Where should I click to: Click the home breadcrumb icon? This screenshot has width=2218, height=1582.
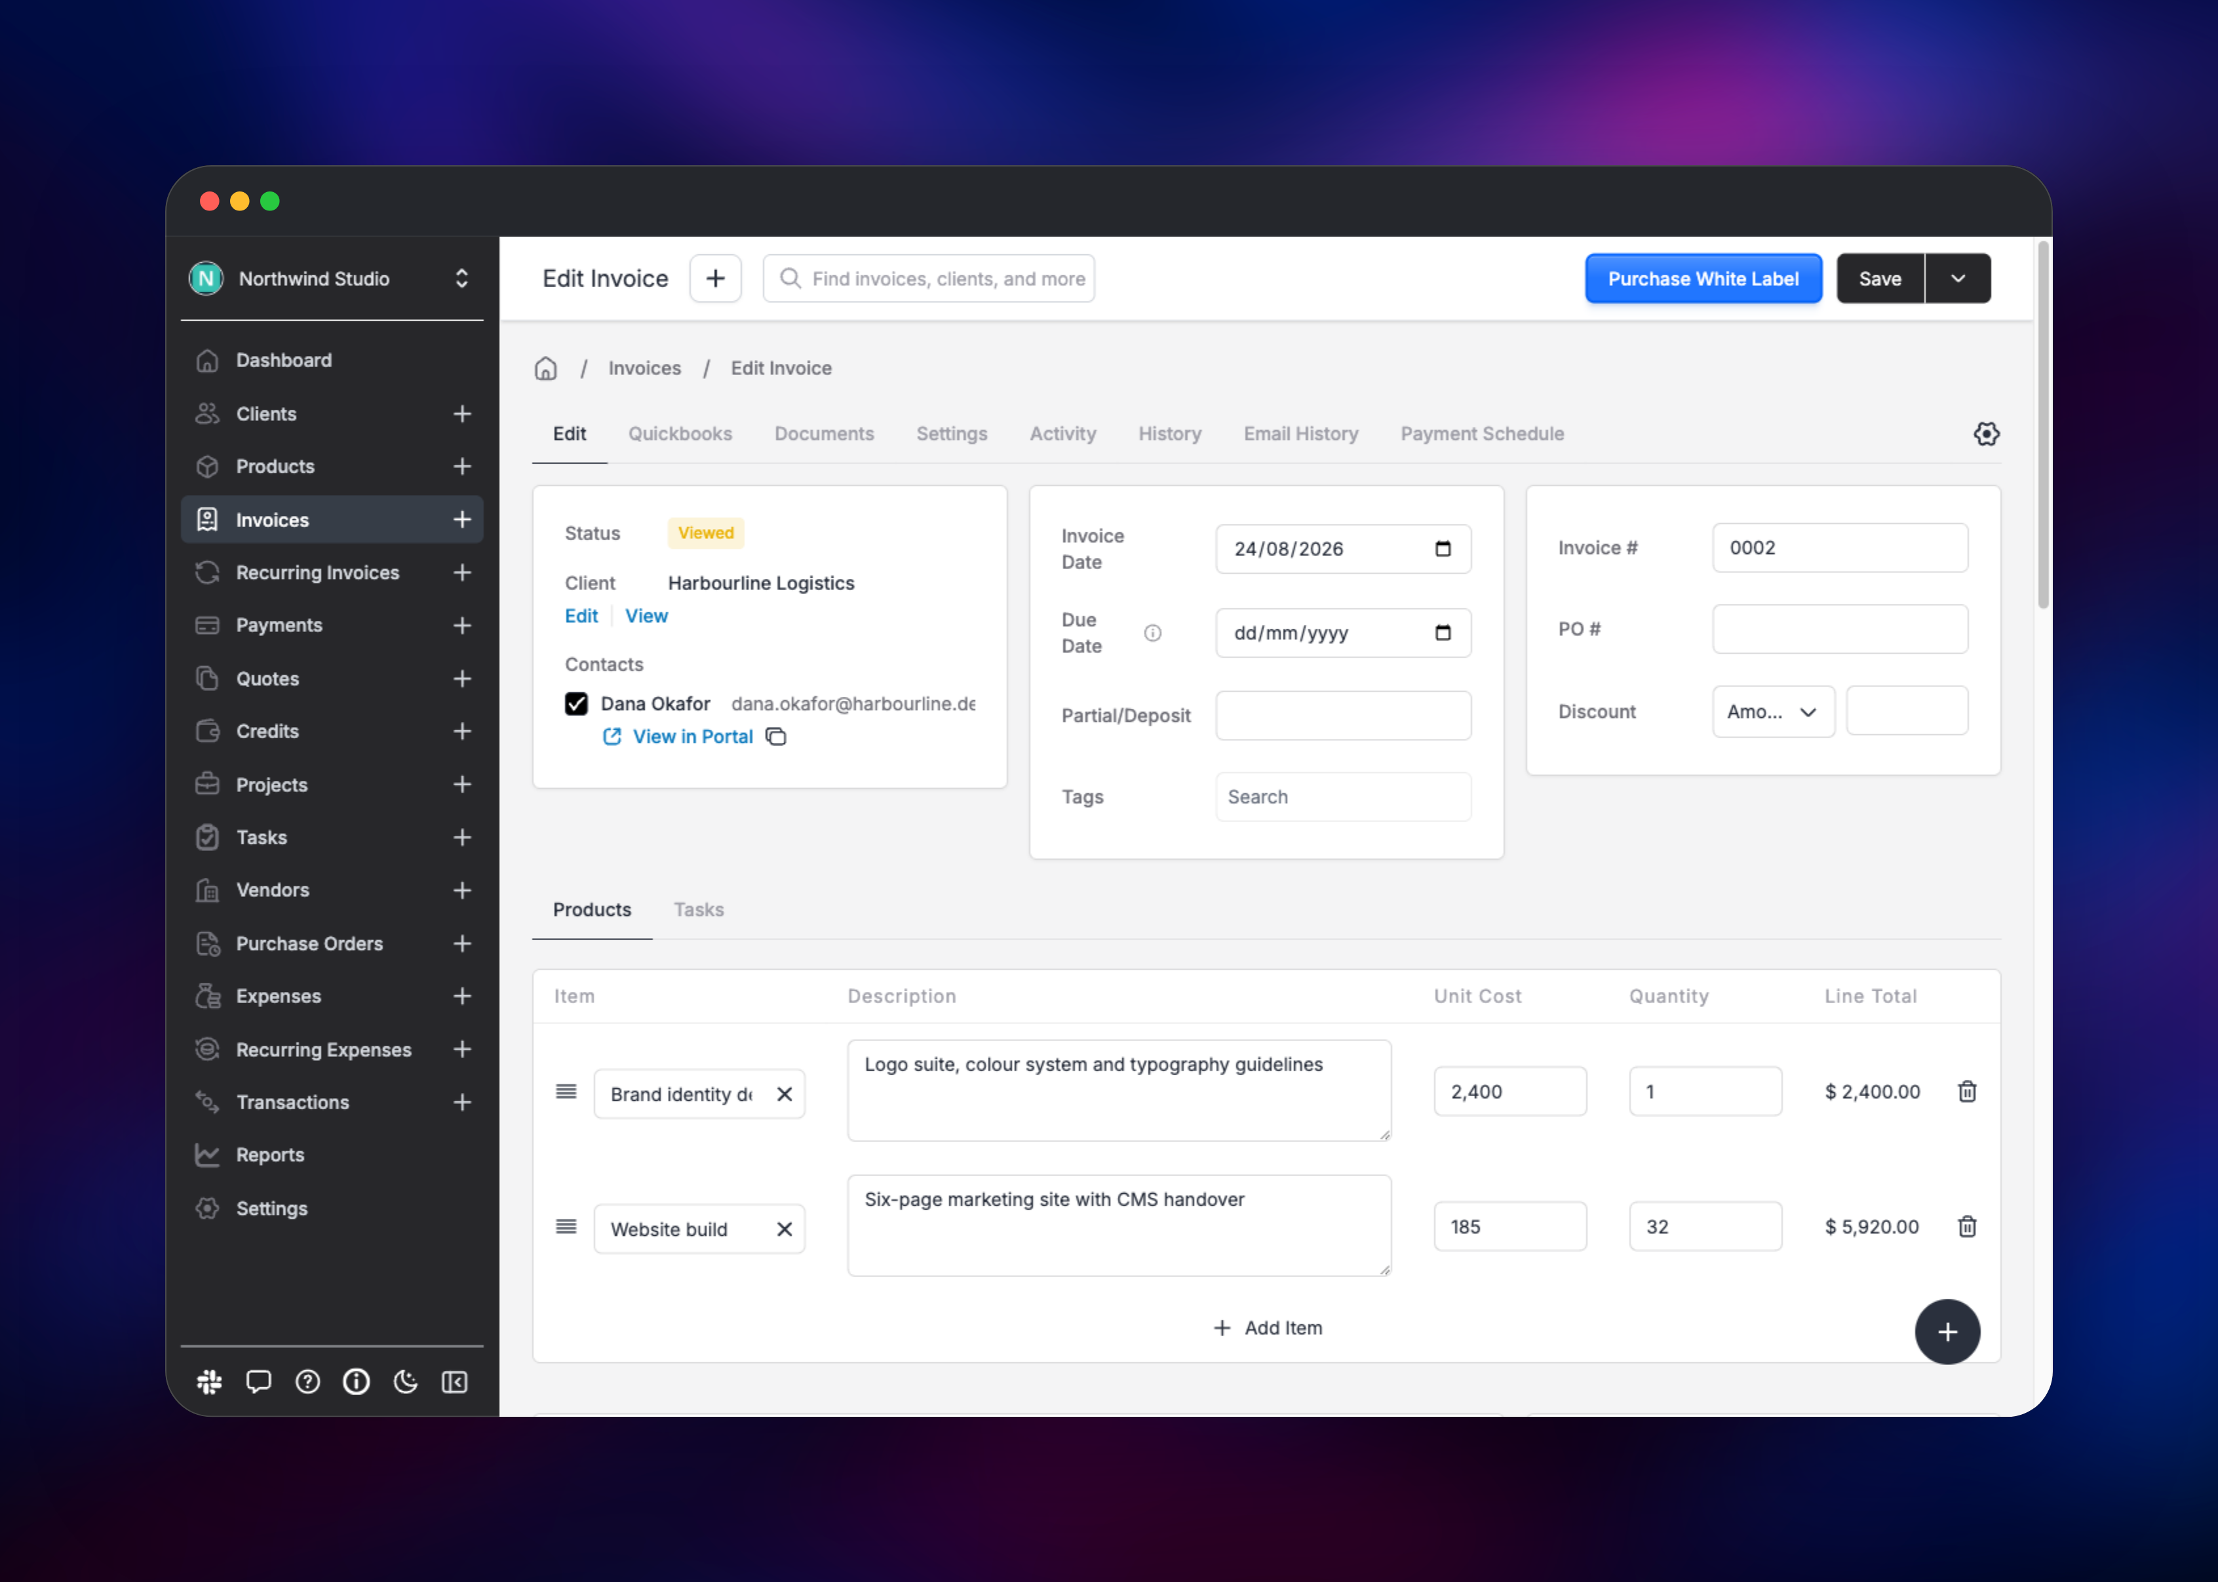tap(545, 368)
